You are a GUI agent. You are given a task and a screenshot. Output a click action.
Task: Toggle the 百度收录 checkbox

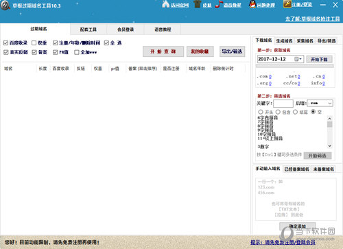click(5, 43)
